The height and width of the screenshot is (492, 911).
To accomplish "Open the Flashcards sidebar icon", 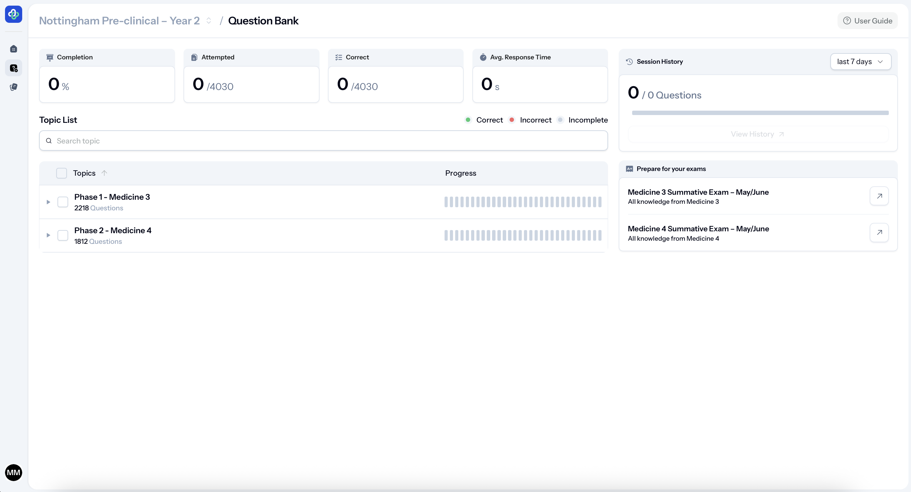I will tap(13, 87).
